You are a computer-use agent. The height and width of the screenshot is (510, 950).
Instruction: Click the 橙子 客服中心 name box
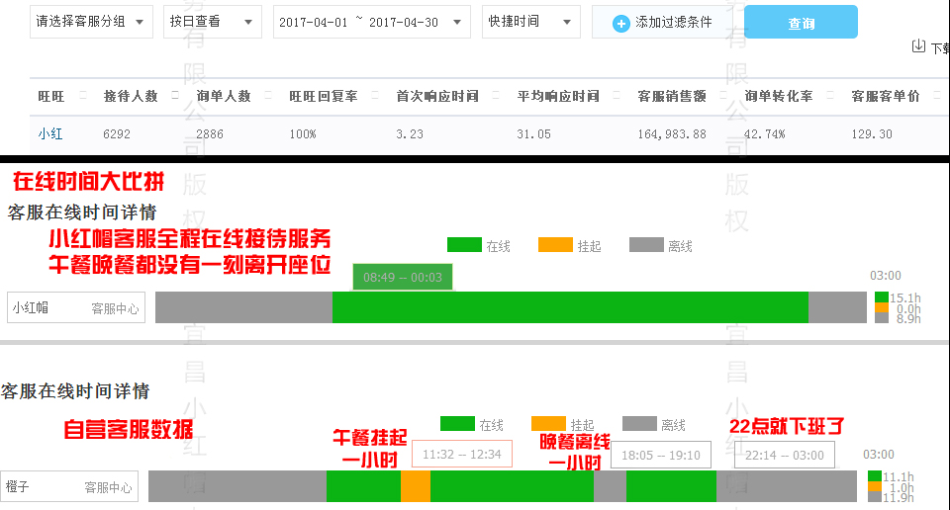point(69,486)
